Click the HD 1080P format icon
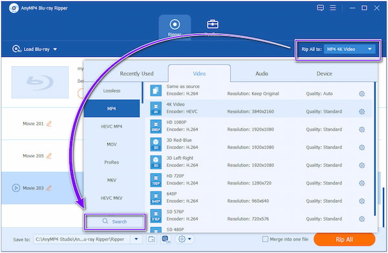The width and height of the screenshot is (388, 253). (156, 126)
